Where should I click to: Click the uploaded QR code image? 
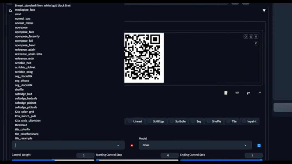coord(144,58)
